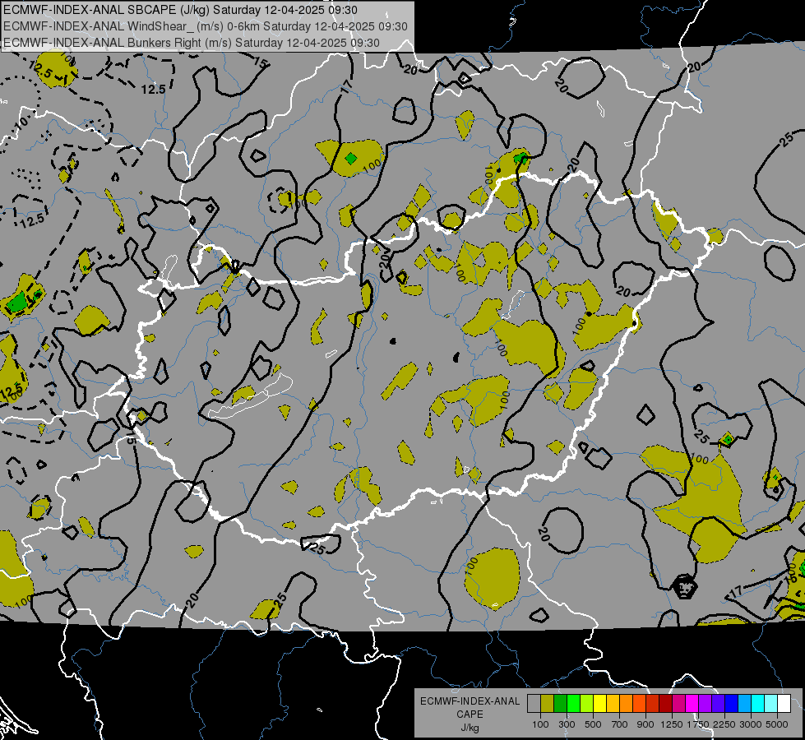Click the white Lake Balaton outline on the map
Viewport: 805px width, 740px height.
coord(251,396)
